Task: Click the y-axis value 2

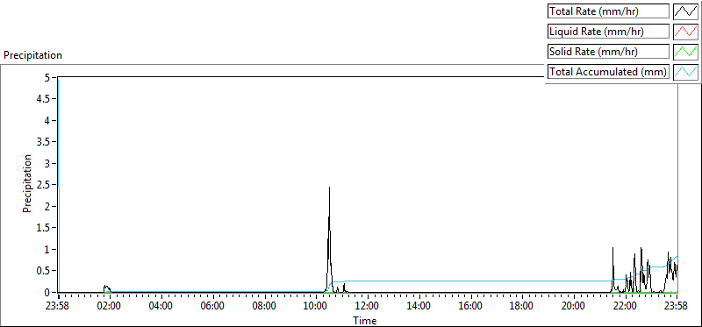Action: [x=47, y=206]
